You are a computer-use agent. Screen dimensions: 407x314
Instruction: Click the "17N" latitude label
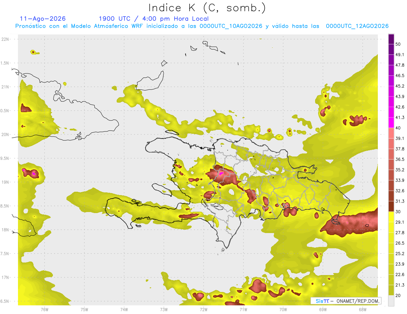pos(6,277)
